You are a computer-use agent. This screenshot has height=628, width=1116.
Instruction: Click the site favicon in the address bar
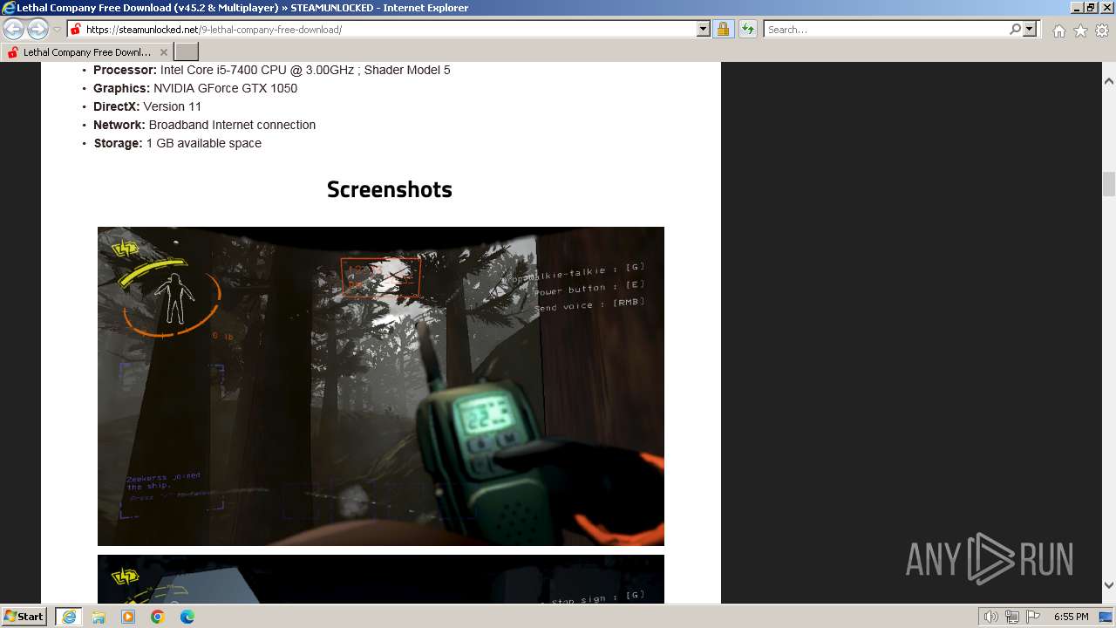click(x=76, y=29)
